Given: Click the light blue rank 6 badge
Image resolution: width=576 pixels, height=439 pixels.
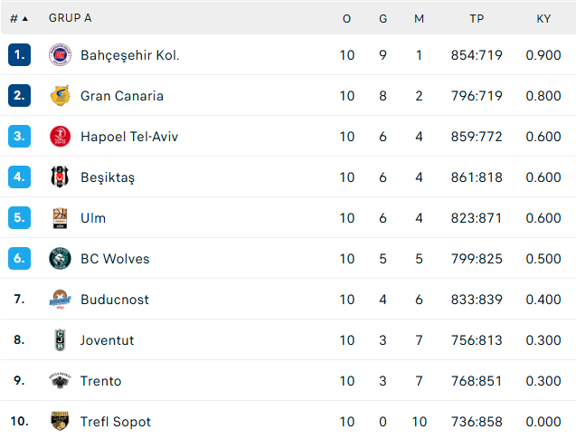Looking at the screenshot, I should tap(20, 259).
